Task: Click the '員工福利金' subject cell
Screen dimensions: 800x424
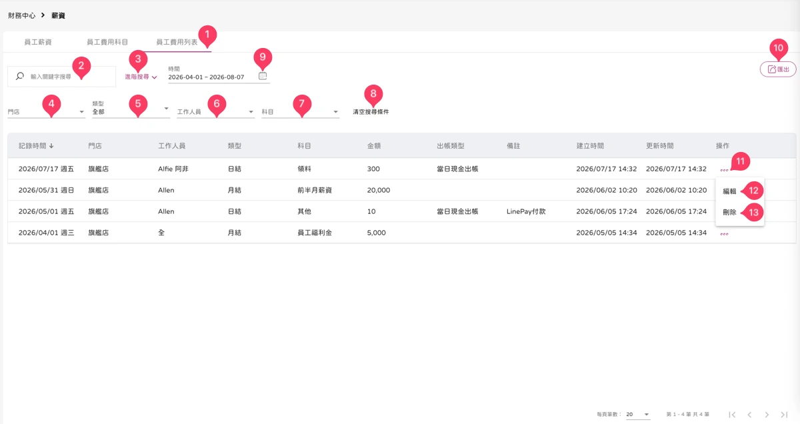Action: [314, 233]
